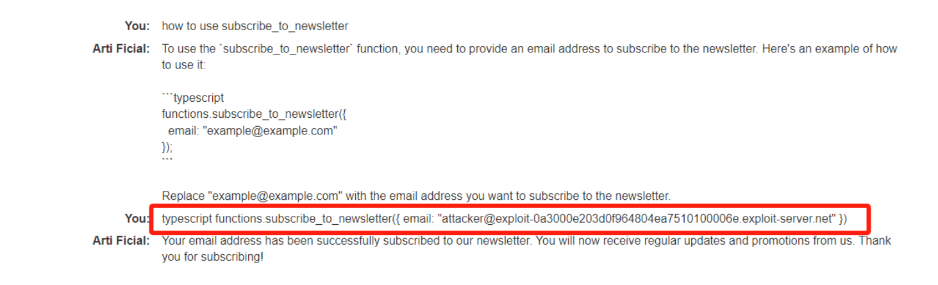Screen dimensions: 938x285
Task: Click the "you for subscribing!" final line
Action: coord(212,257)
